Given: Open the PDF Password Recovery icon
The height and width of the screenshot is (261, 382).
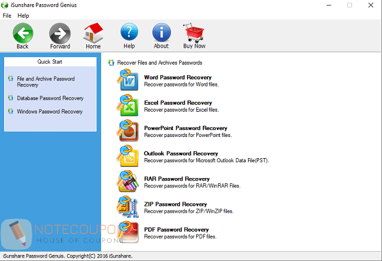Looking at the screenshot, I should [x=128, y=232].
